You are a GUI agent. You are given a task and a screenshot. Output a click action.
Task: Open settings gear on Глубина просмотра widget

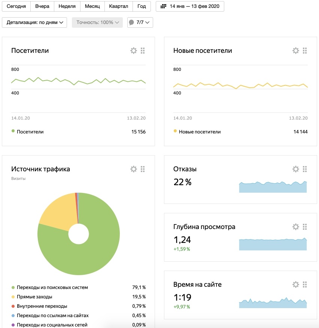(296, 227)
